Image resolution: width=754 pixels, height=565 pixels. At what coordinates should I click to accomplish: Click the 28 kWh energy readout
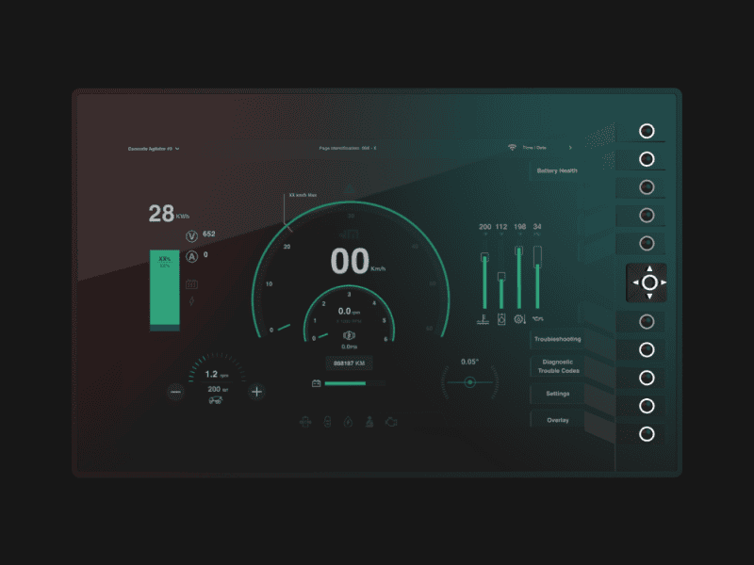(169, 214)
